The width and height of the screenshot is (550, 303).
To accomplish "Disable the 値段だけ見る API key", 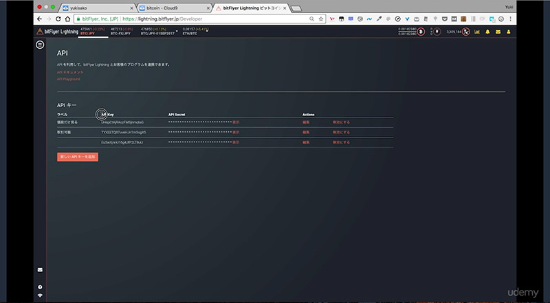I will [341, 122].
